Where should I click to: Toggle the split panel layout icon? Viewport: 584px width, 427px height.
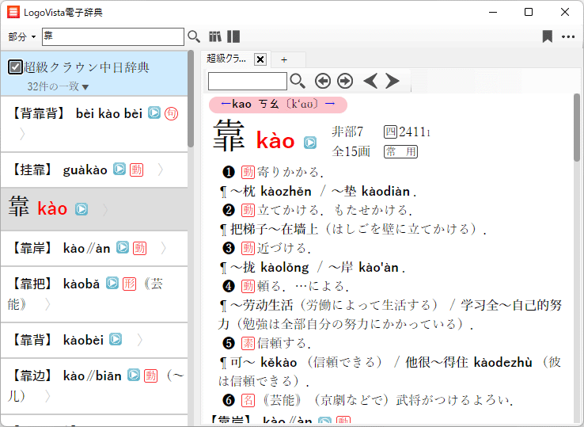click(233, 36)
